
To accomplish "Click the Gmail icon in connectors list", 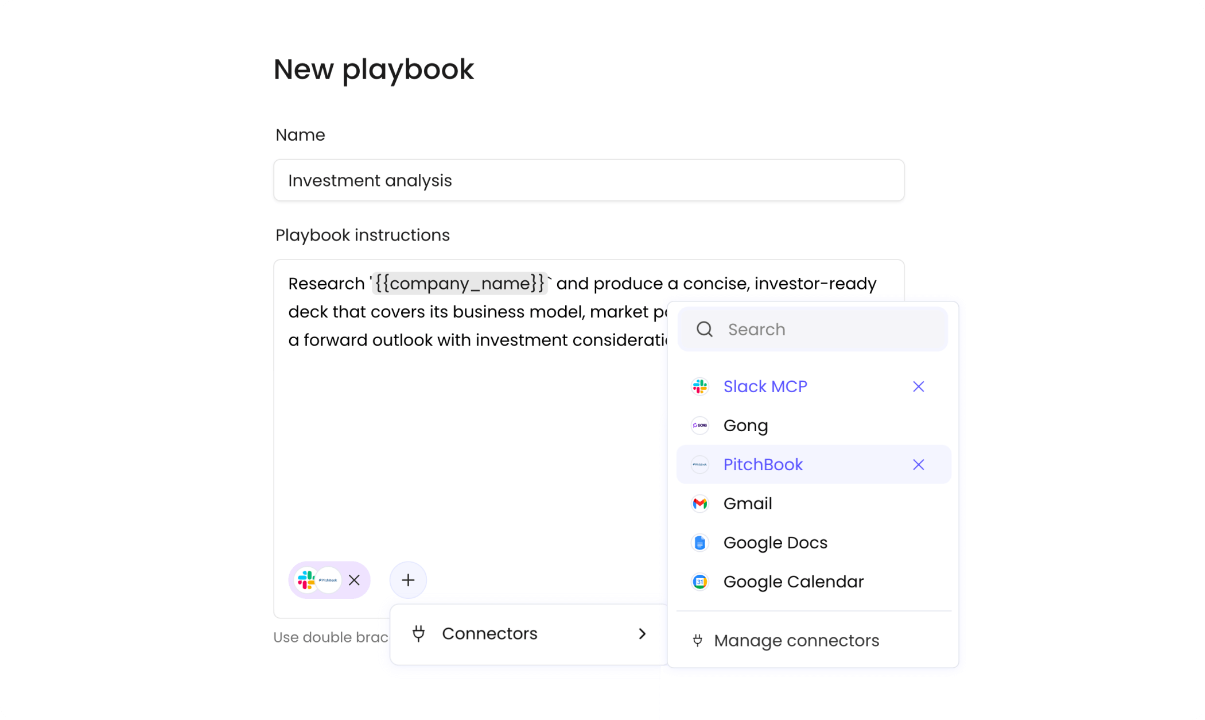I will (699, 504).
